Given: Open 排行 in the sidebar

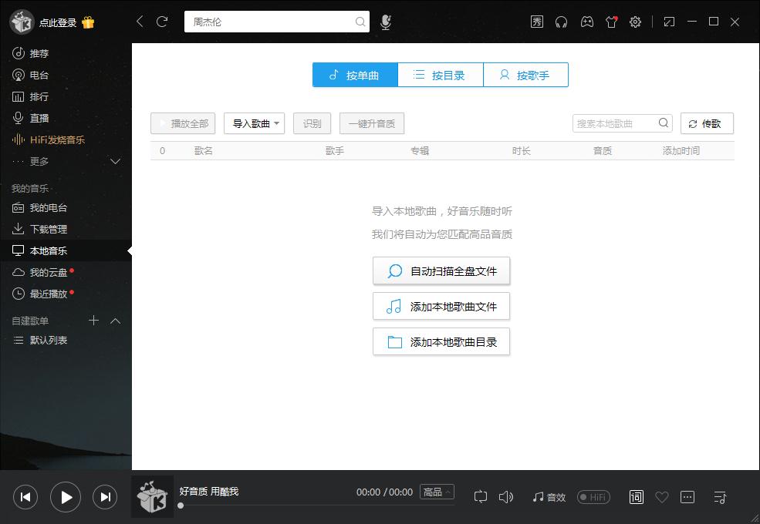Looking at the screenshot, I should pyautogui.click(x=66, y=97).
